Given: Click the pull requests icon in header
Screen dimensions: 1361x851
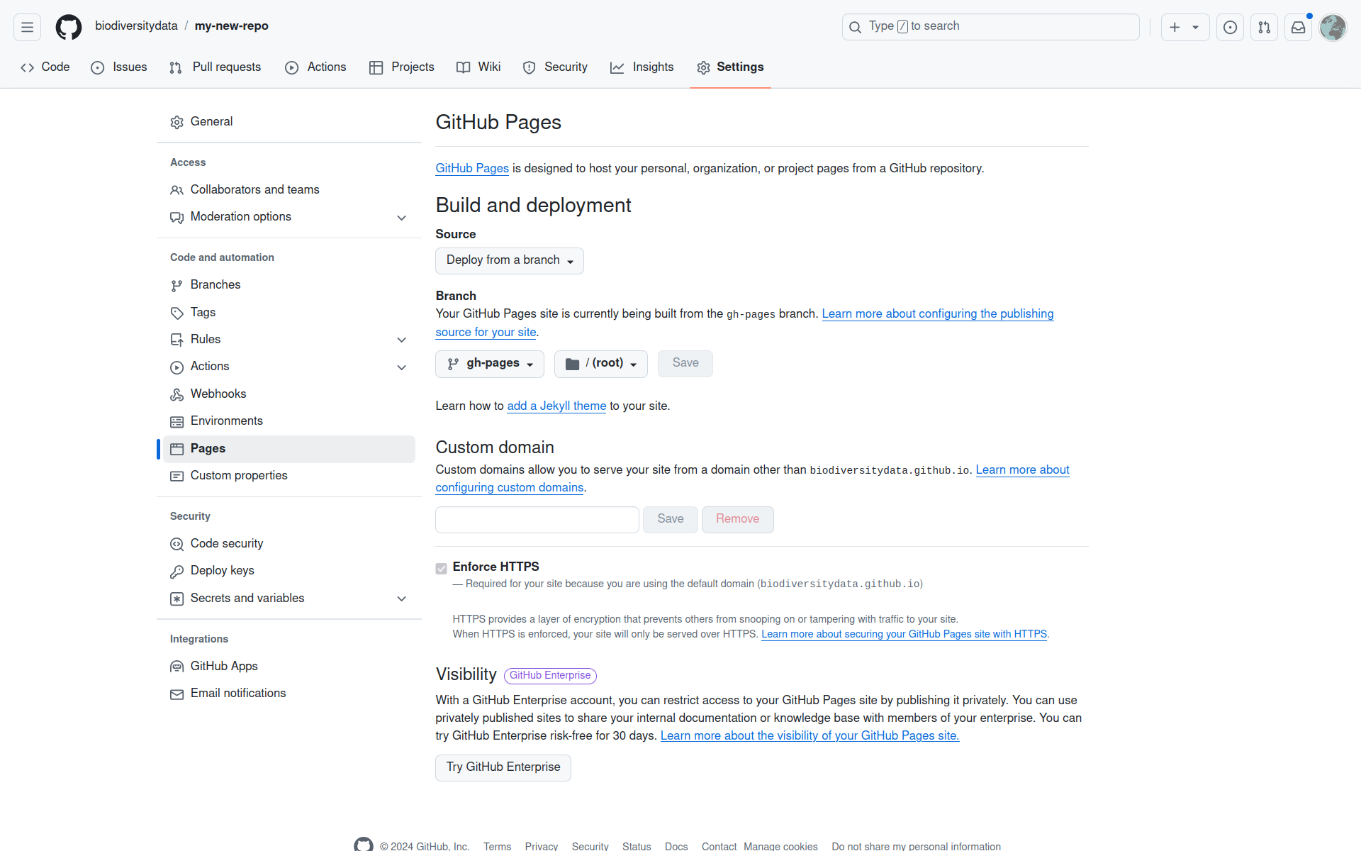Looking at the screenshot, I should click(x=1264, y=27).
